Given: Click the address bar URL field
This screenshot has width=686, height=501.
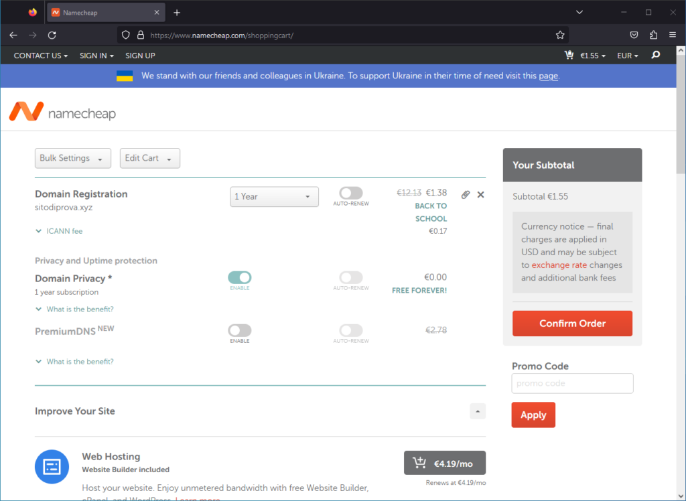Looking at the screenshot, I should (x=343, y=35).
